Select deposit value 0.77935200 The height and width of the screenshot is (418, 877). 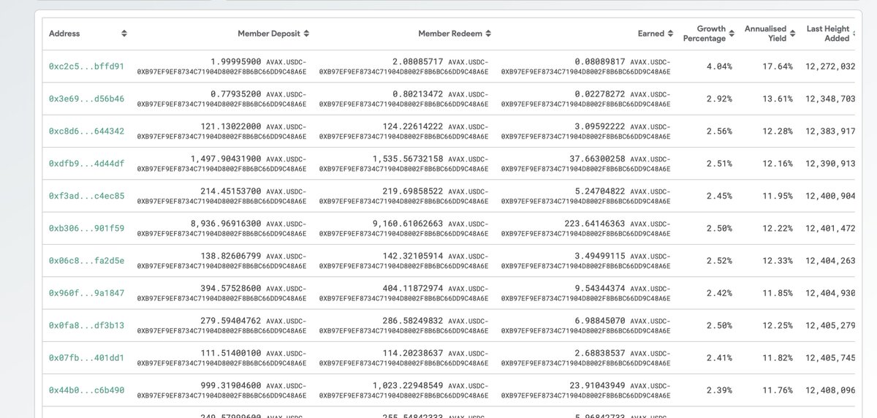point(235,94)
